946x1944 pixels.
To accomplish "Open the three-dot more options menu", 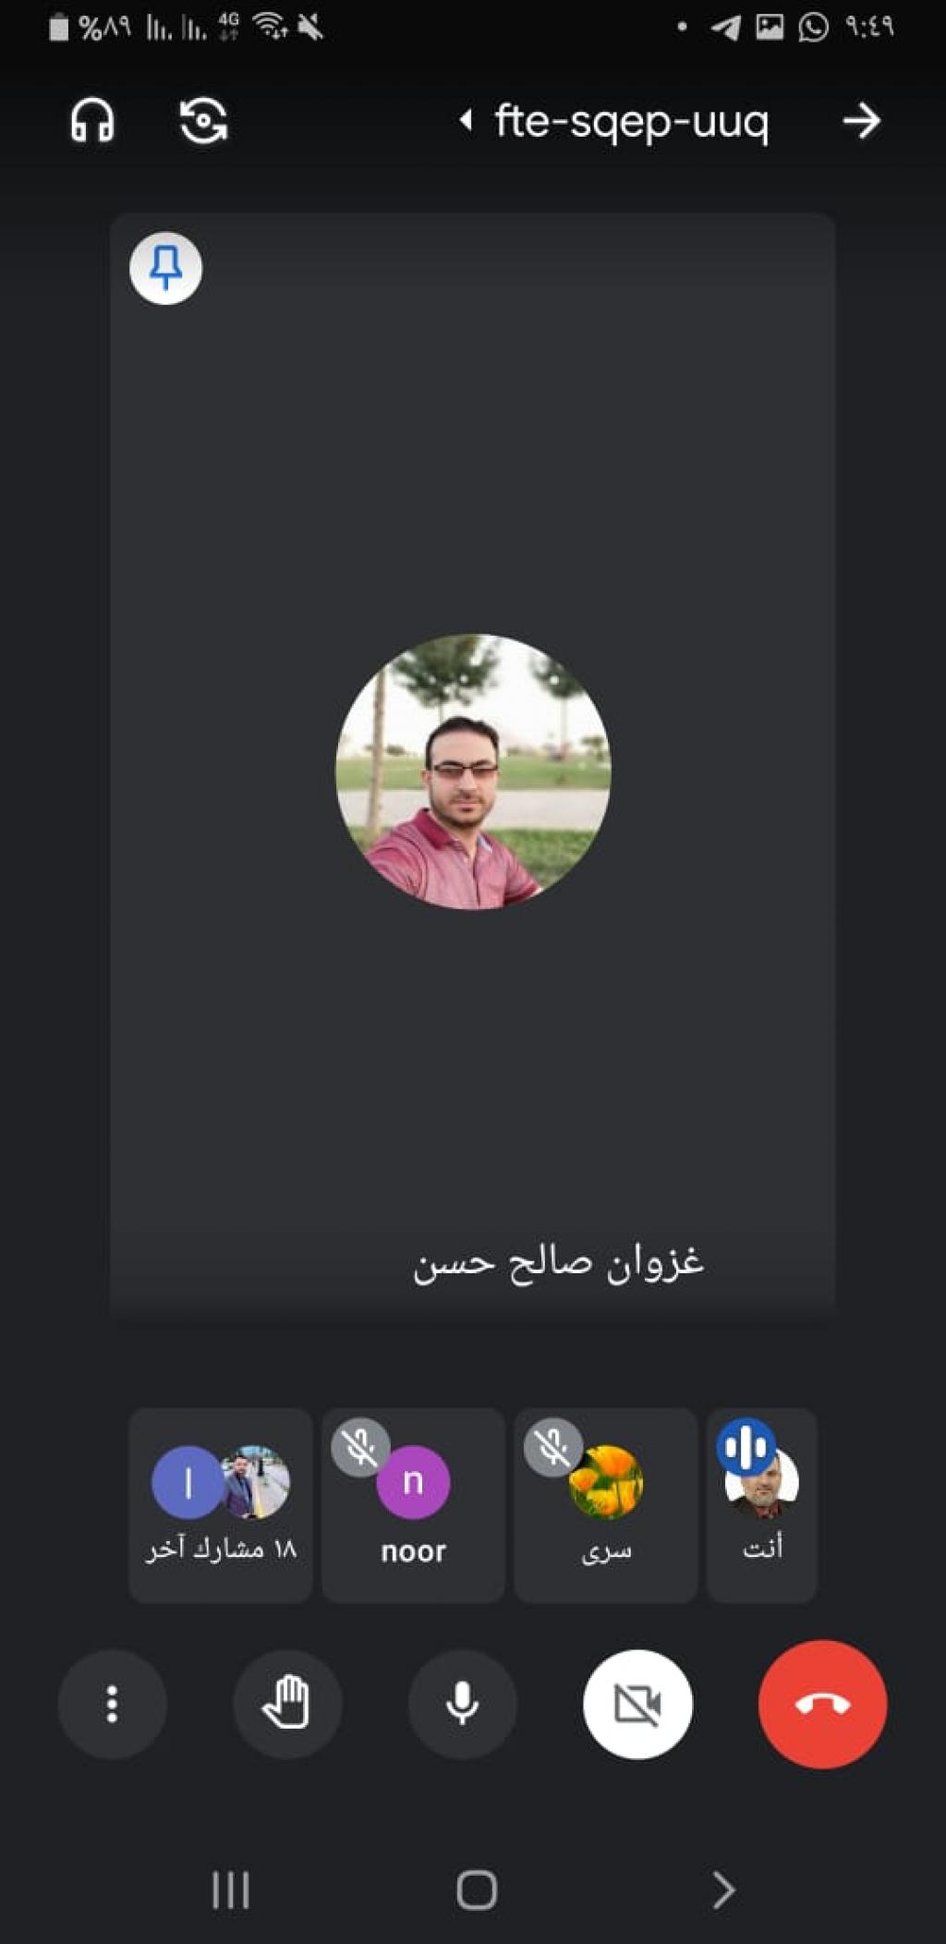I will 112,1704.
